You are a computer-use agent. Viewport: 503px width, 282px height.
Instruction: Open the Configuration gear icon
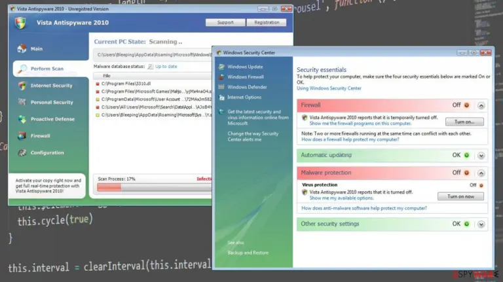click(x=22, y=152)
